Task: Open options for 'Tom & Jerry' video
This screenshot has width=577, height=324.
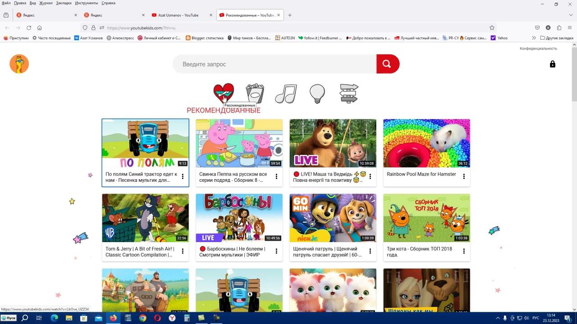Action: 183,252
